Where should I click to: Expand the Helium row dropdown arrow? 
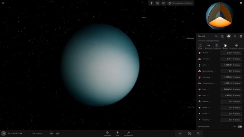point(209,114)
